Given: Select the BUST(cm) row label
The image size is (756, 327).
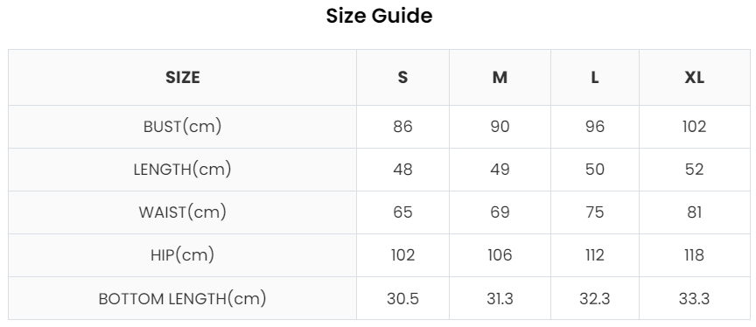Looking at the screenshot, I should [182, 127].
